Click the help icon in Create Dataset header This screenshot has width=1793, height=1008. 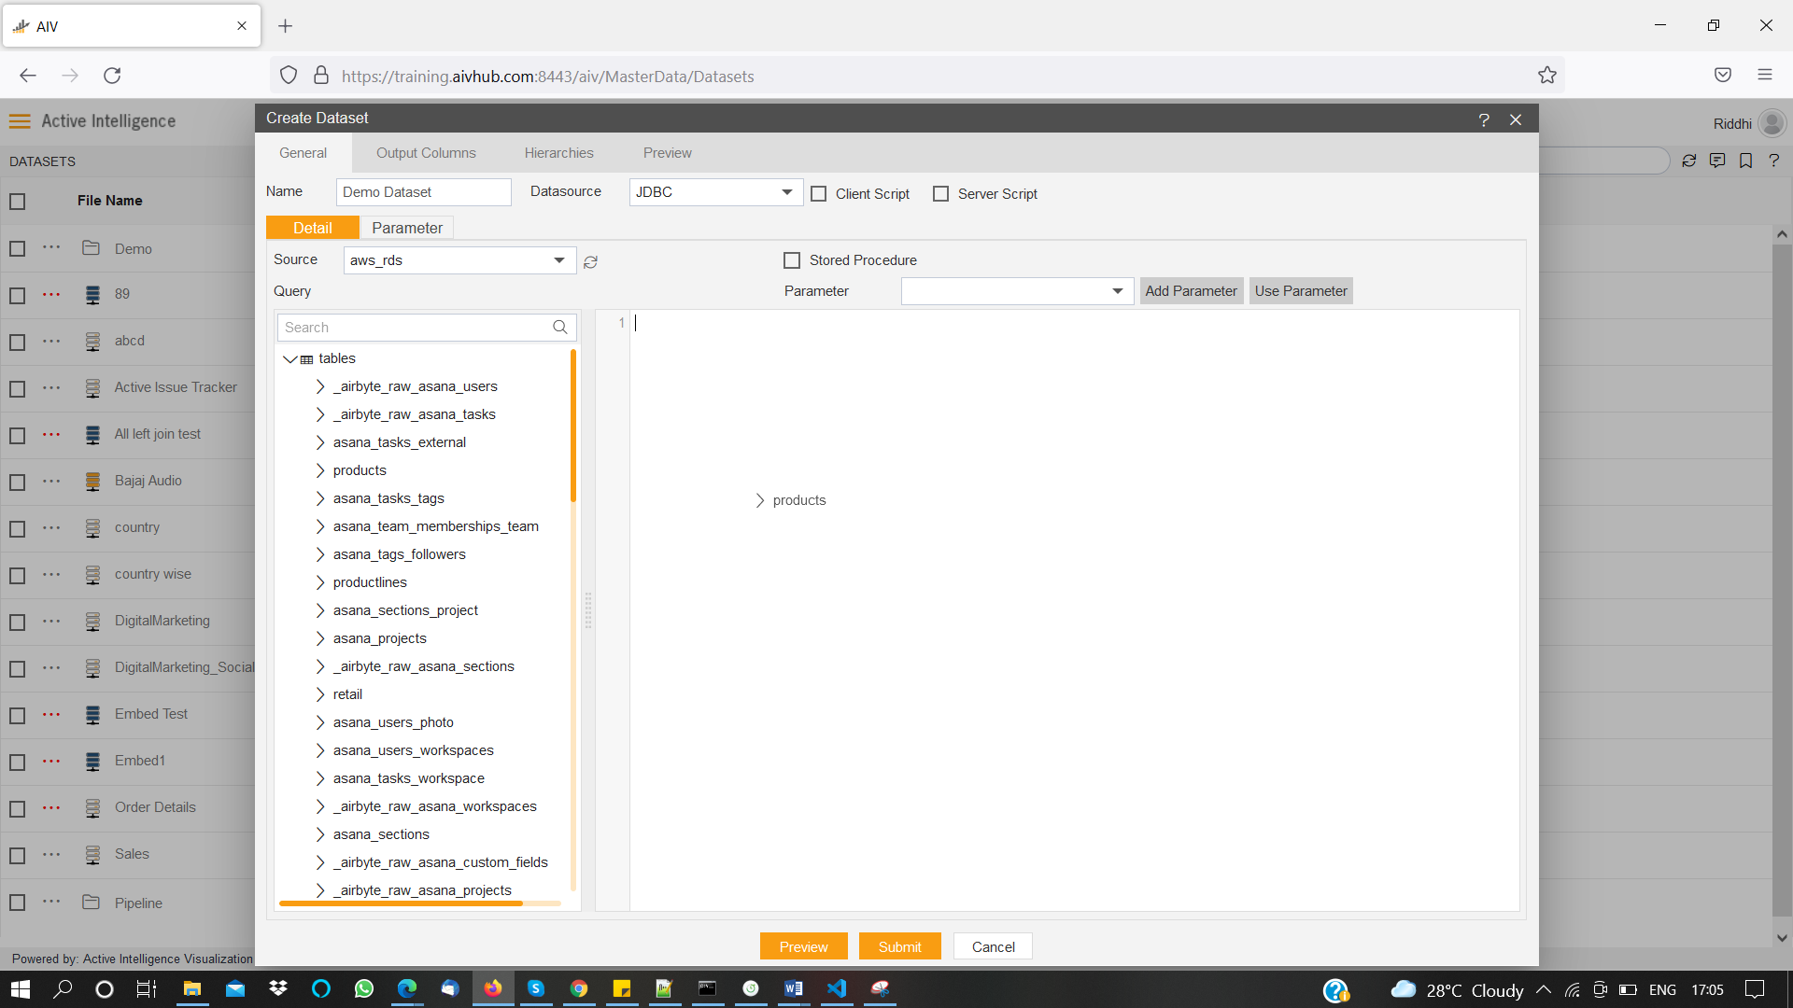point(1484,119)
